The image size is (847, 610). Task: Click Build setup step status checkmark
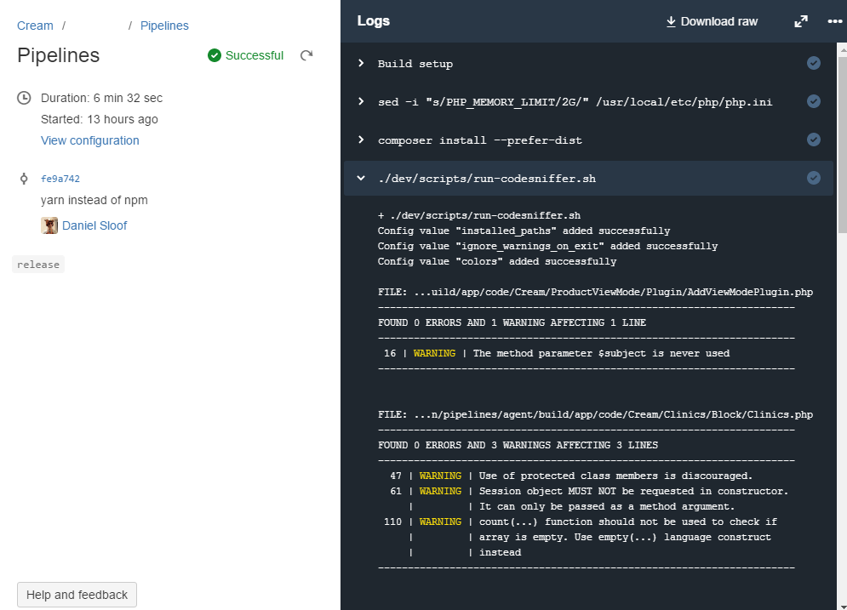(814, 63)
